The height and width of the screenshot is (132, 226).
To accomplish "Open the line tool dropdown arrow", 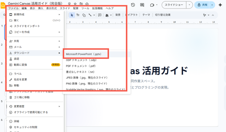I will pyautogui.click(x=94, y=15).
